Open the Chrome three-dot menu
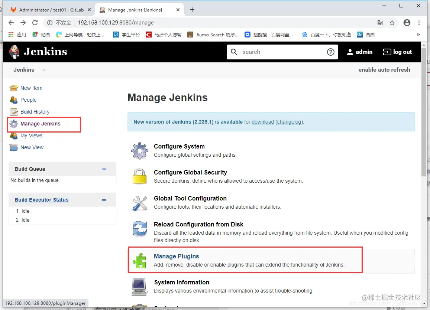 [x=419, y=23]
